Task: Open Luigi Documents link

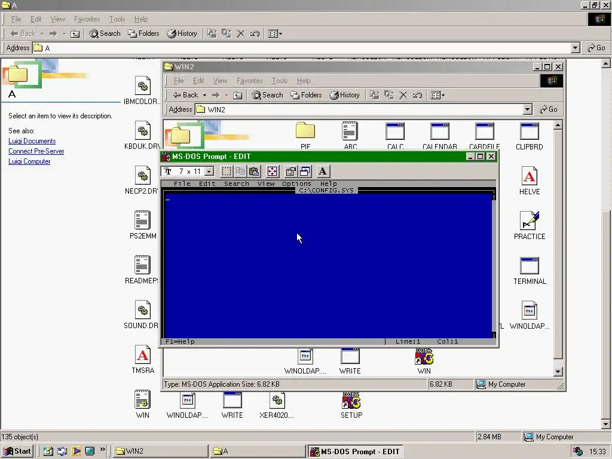Action: [32, 141]
